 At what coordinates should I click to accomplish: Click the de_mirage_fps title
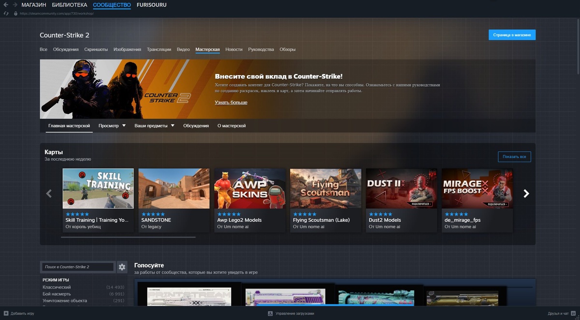coord(463,220)
